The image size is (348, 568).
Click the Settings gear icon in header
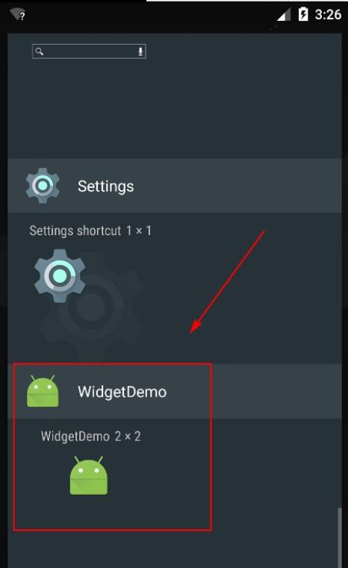[x=43, y=185]
